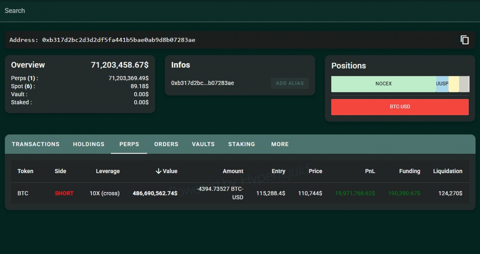Click the shortened address in Infos

(202, 83)
